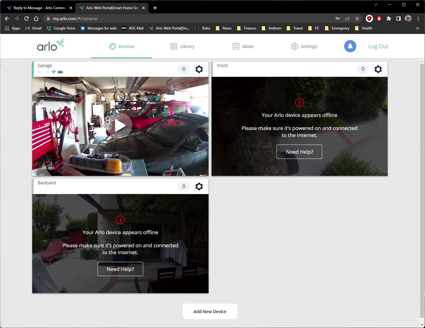The image size is (425, 328).
Task: Click the Front camera offline warning icon
Action: click(299, 103)
